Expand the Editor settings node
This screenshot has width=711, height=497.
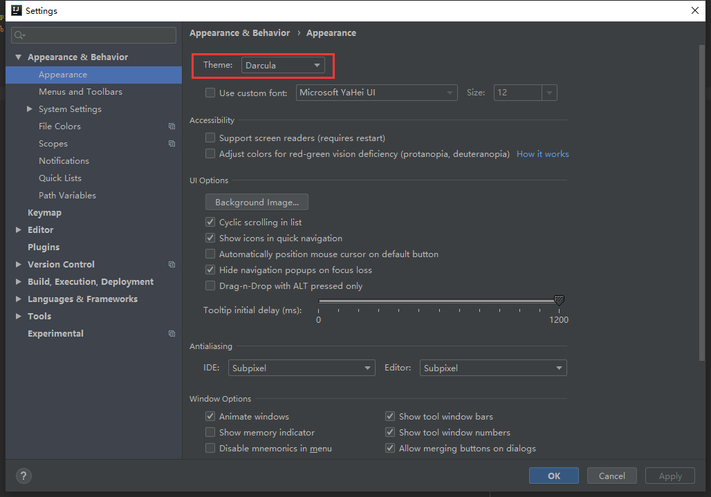(x=18, y=229)
